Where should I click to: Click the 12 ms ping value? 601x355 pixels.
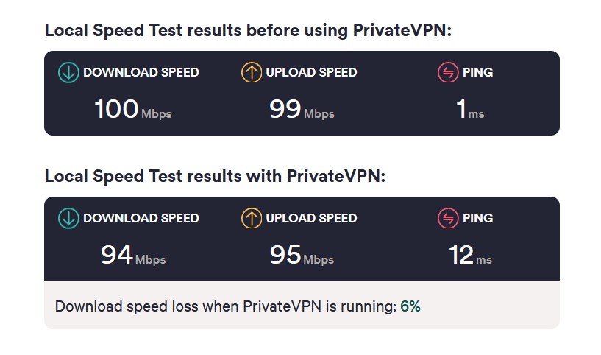pos(470,255)
